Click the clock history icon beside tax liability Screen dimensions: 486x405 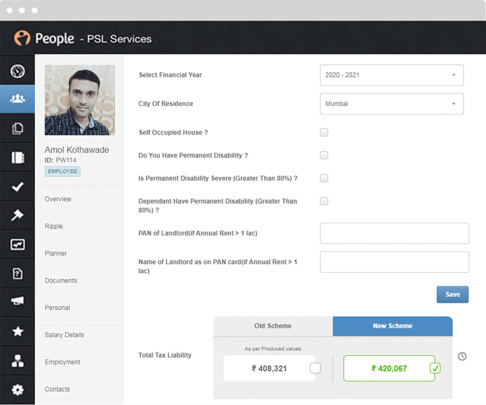click(462, 356)
